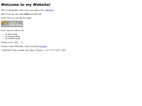Follow the tutorials link
The width and height of the screenshot is (142, 106).
43,46
